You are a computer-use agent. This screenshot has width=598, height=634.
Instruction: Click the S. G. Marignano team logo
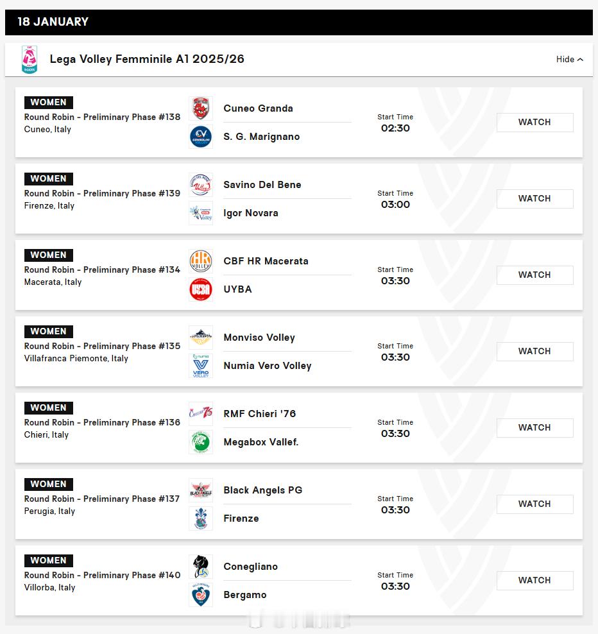[201, 137]
